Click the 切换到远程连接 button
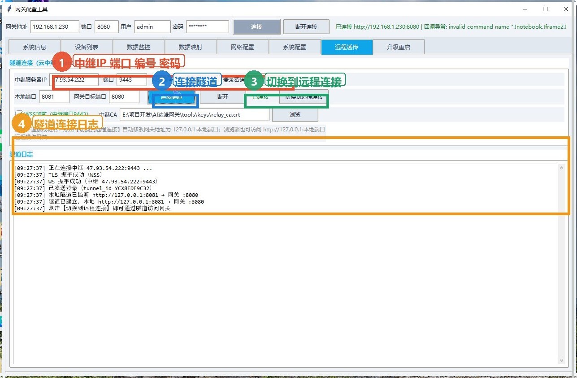This screenshot has width=577, height=378. (304, 97)
